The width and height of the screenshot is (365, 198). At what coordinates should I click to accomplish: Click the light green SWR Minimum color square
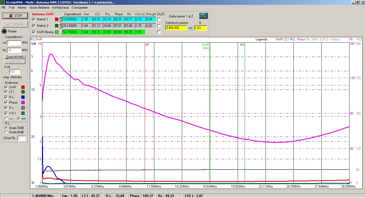click(x=56, y=32)
